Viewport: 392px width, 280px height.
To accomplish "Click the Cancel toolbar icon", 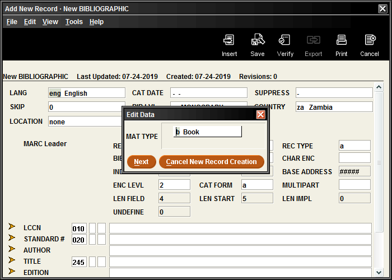I will coord(370,40).
